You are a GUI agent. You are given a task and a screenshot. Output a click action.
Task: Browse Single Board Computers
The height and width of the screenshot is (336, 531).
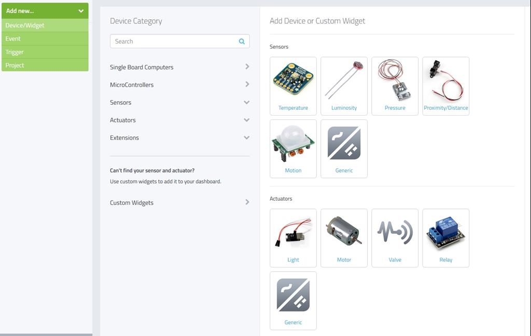point(179,67)
